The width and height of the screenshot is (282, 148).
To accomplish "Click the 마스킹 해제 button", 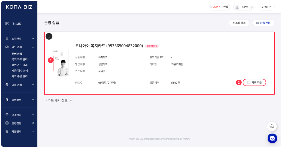I will [x=239, y=23].
